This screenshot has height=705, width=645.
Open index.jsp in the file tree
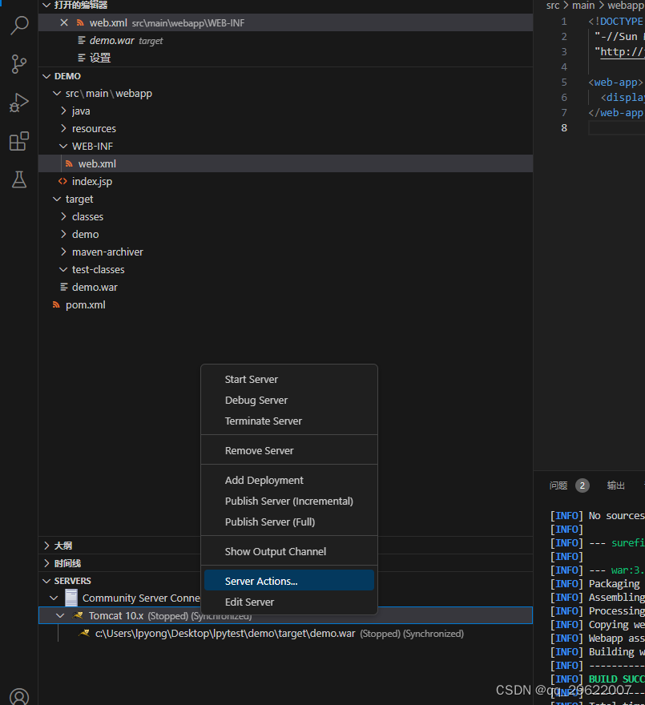285,181
